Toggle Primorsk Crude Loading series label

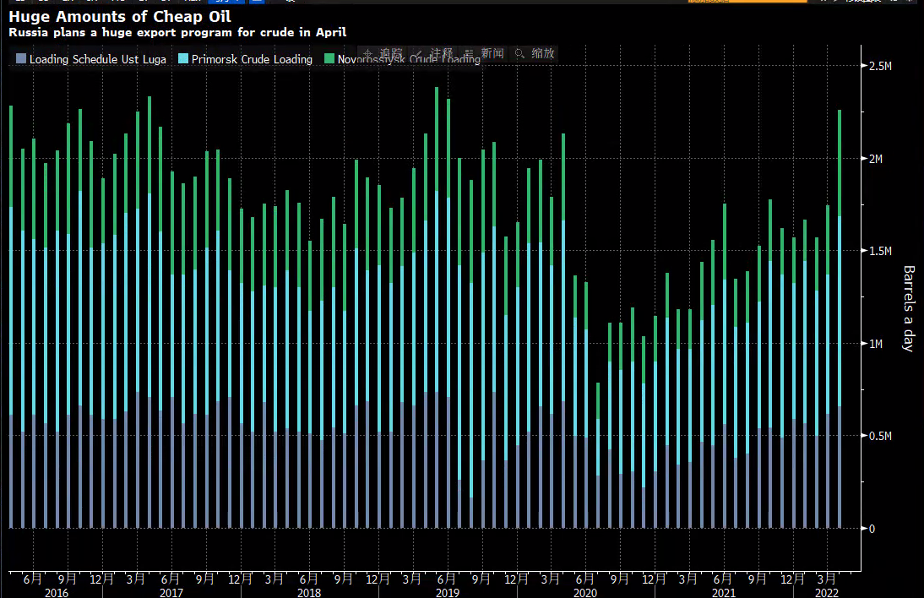click(x=252, y=59)
